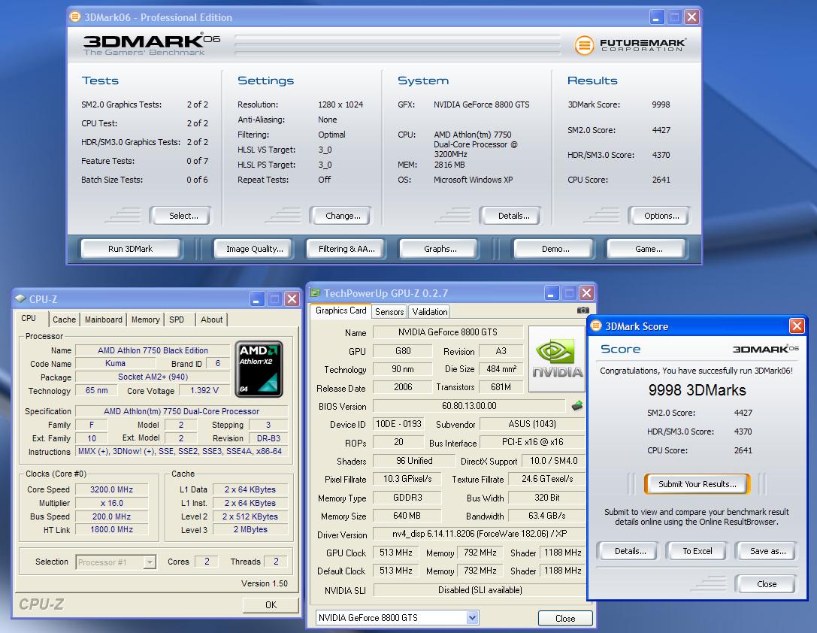
Task: Click the GPU-Z Name field showing GeForce 8800 GTS
Action: click(447, 332)
